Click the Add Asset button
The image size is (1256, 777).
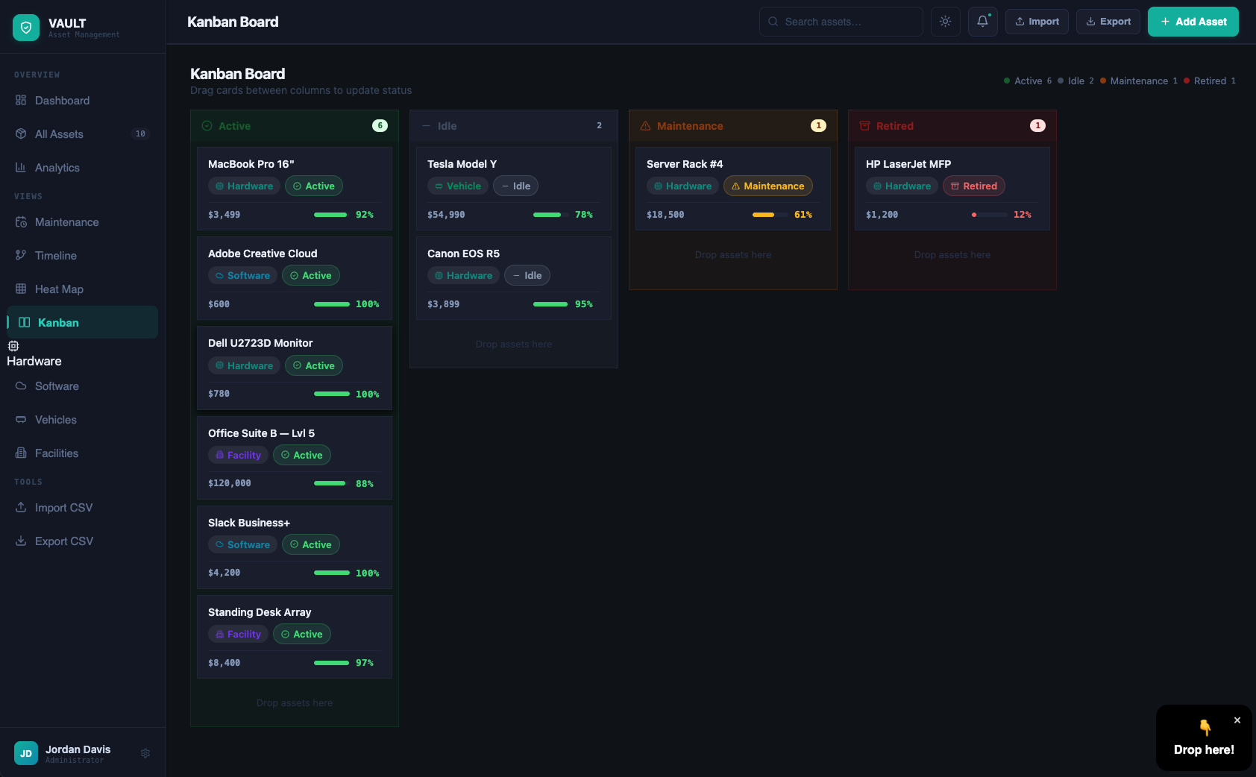click(x=1193, y=22)
